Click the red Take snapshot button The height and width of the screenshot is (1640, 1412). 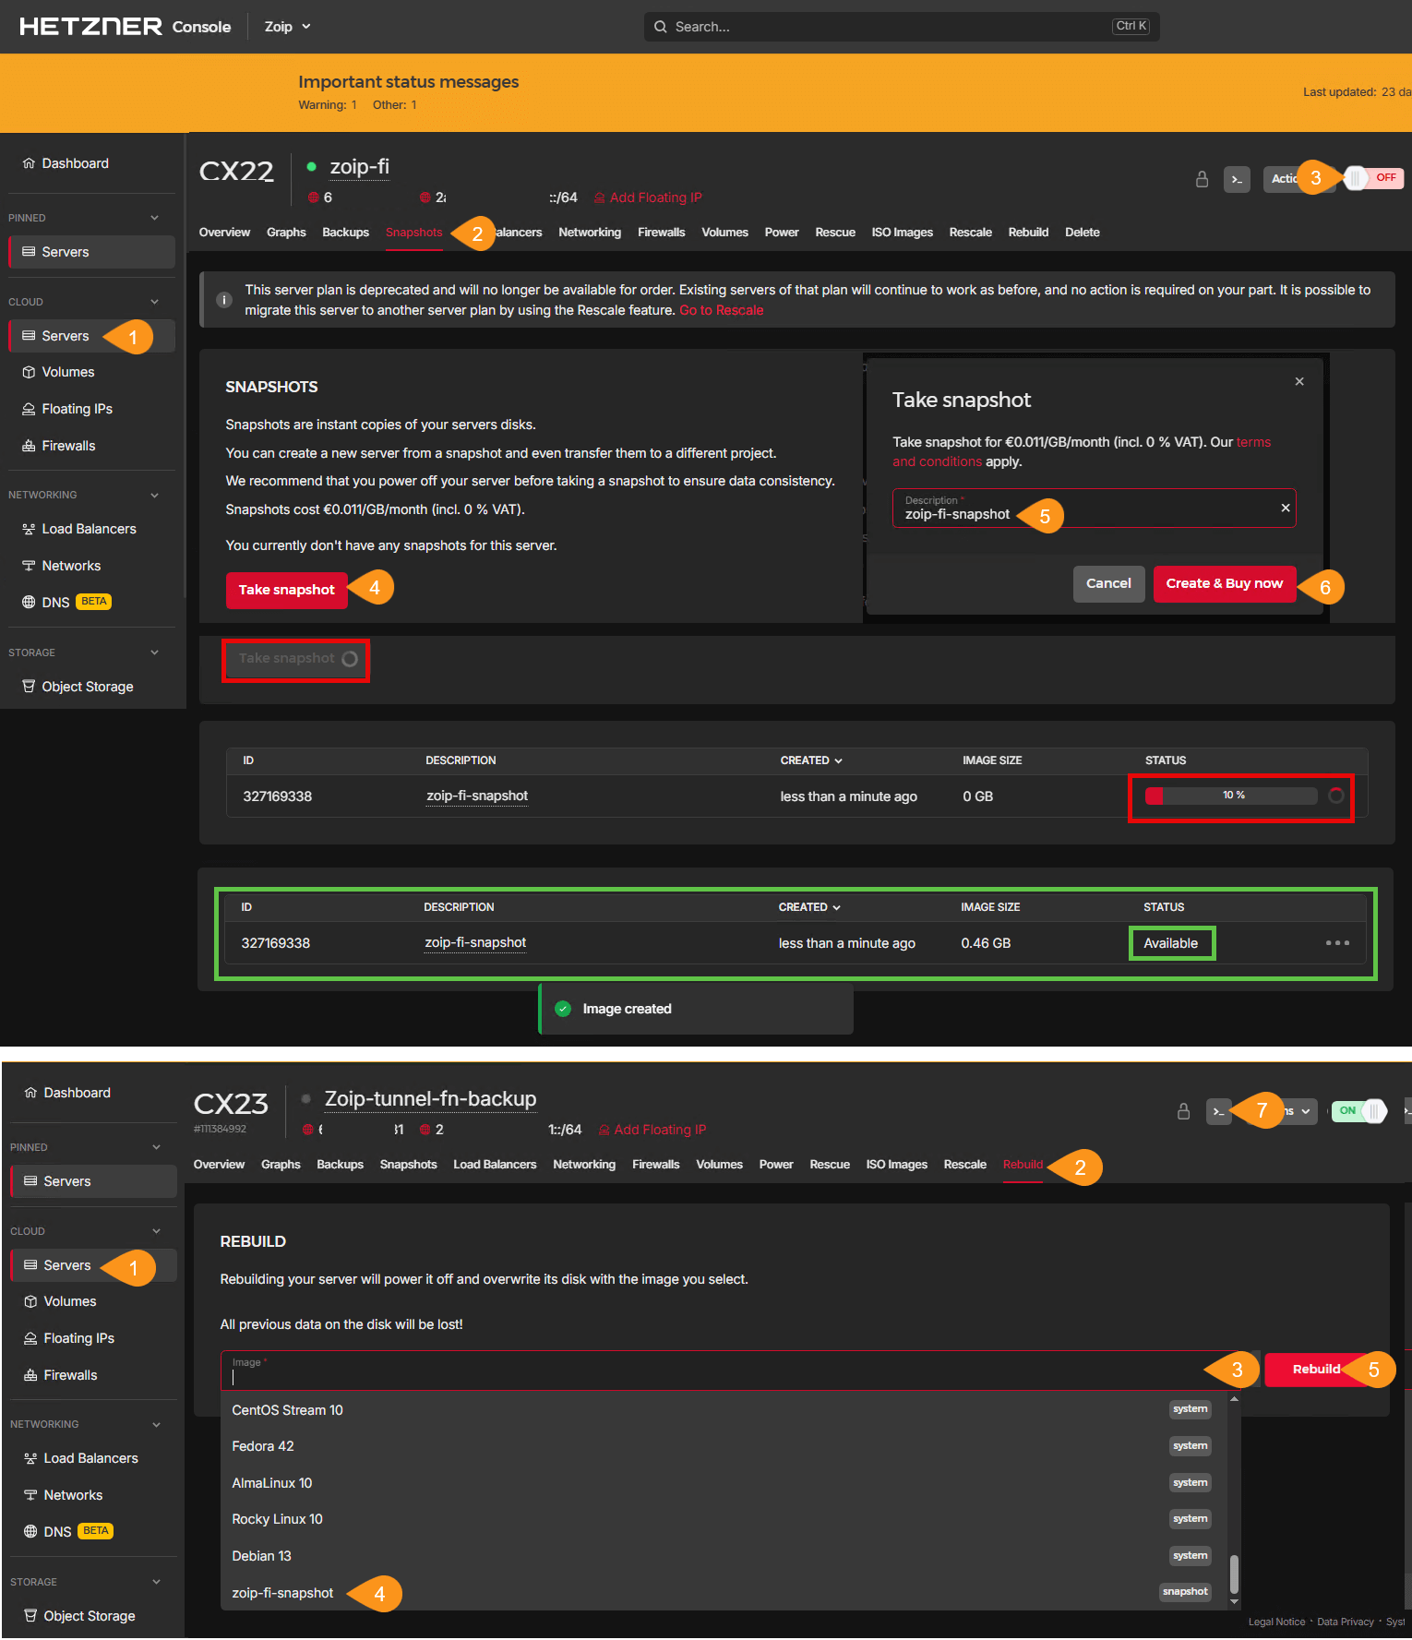pos(287,590)
